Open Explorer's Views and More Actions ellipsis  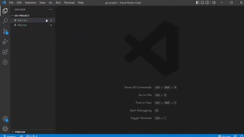coord(50,10)
